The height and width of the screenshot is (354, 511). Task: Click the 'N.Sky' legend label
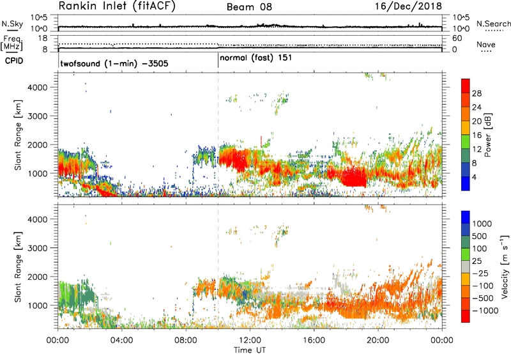[x=12, y=24]
